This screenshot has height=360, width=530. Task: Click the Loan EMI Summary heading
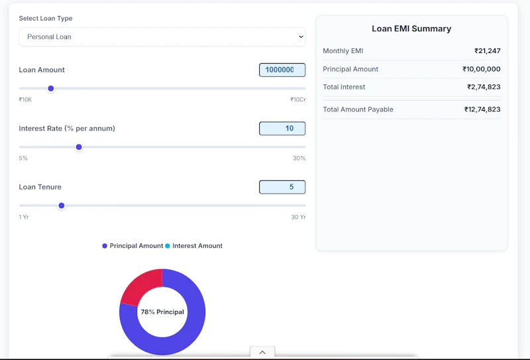pyautogui.click(x=411, y=29)
